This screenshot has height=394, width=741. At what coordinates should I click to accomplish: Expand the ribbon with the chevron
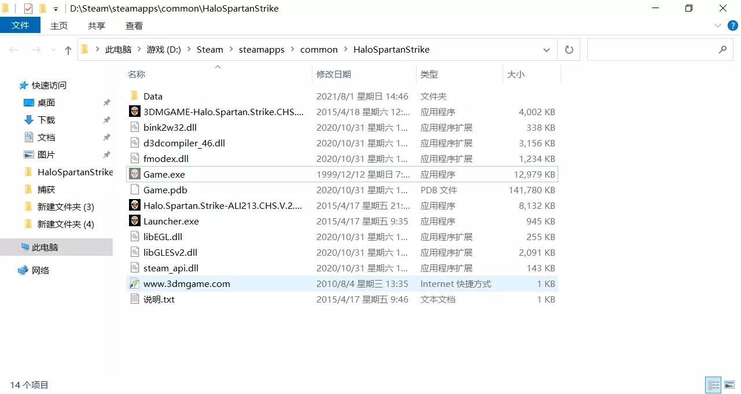(x=717, y=25)
